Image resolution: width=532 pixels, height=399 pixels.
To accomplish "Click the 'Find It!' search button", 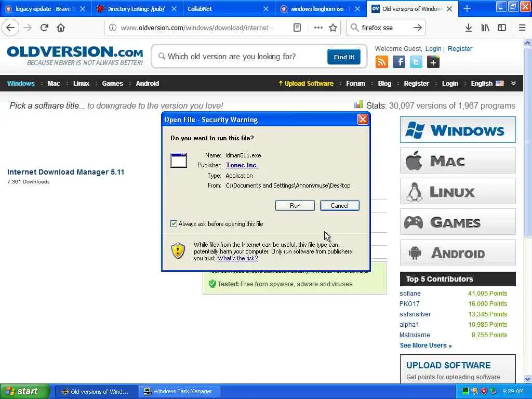I will click(344, 57).
